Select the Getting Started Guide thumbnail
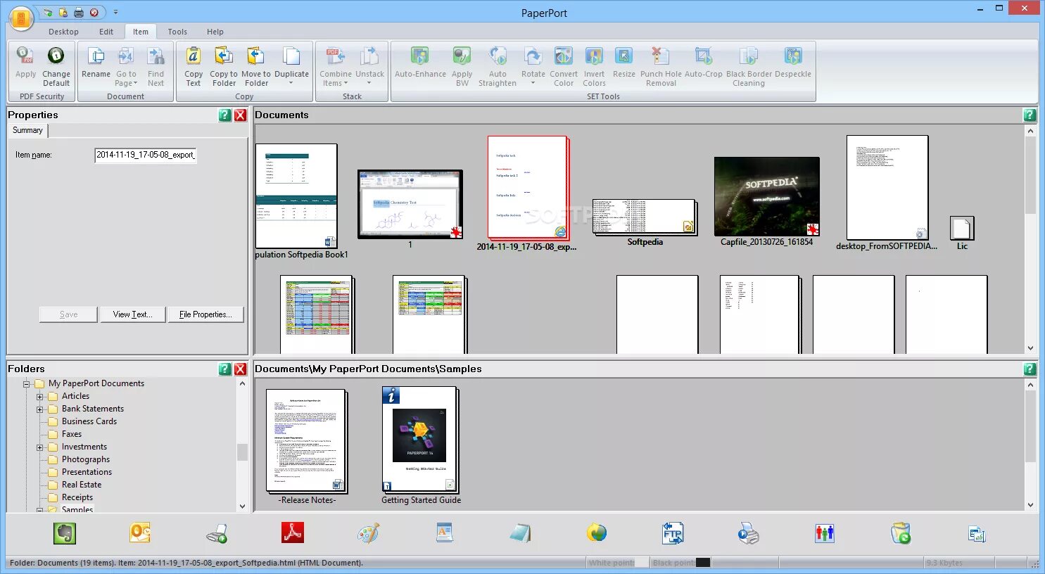1045x574 pixels. pos(420,439)
